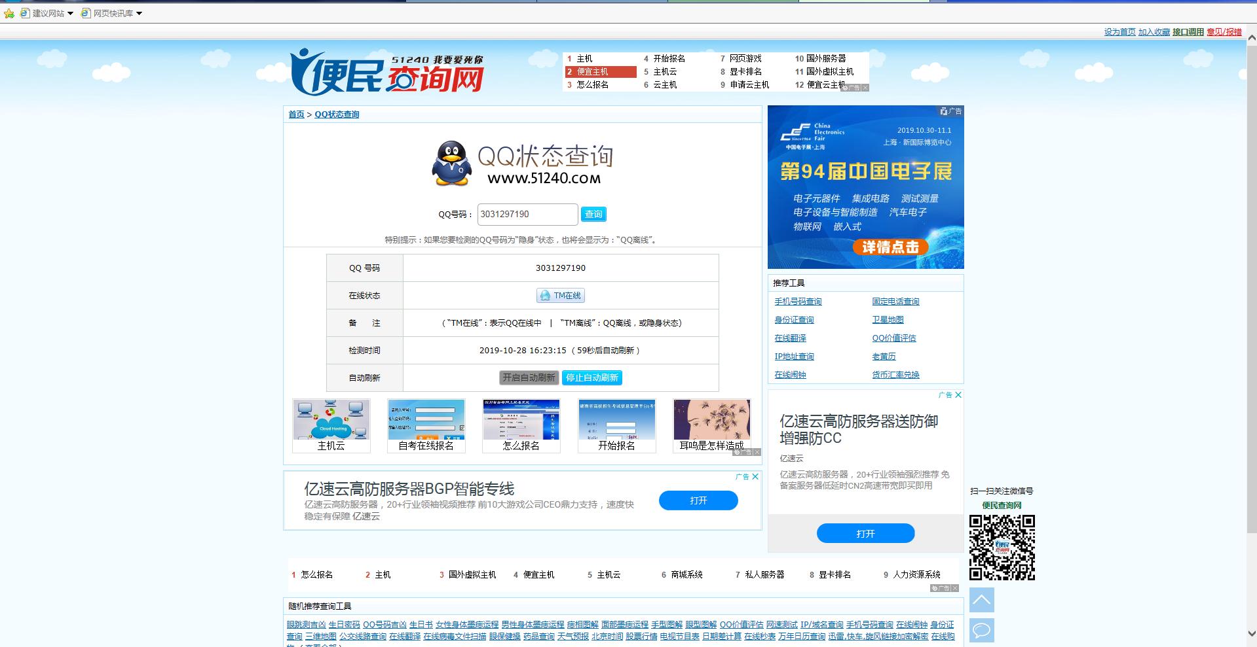Open 卫星地图 tool link
1257x647 pixels.
[888, 320]
